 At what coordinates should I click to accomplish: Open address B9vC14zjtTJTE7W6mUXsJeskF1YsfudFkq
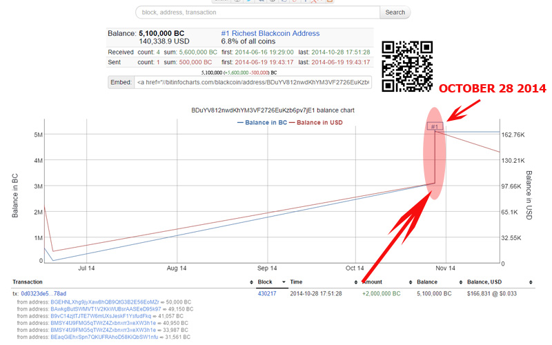pyautogui.click(x=101, y=316)
